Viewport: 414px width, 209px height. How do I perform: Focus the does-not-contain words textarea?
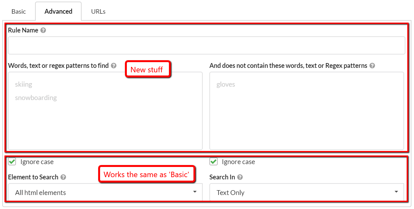point(307,111)
